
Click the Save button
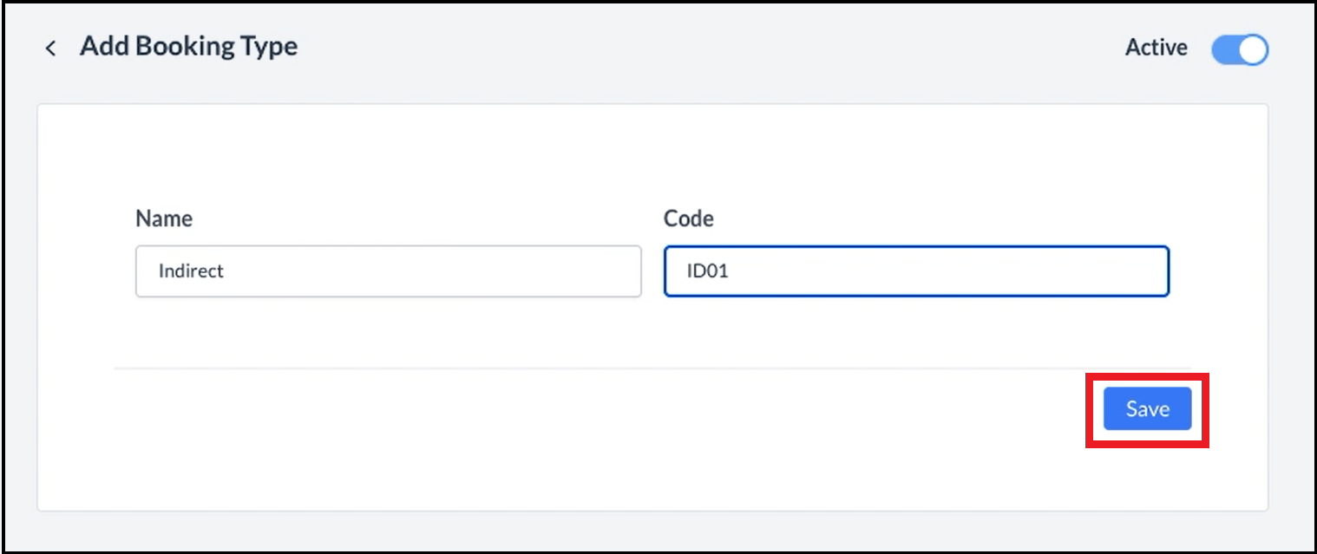pos(1147,409)
